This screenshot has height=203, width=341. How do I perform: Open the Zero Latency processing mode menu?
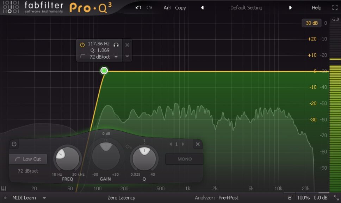pyautogui.click(x=121, y=198)
